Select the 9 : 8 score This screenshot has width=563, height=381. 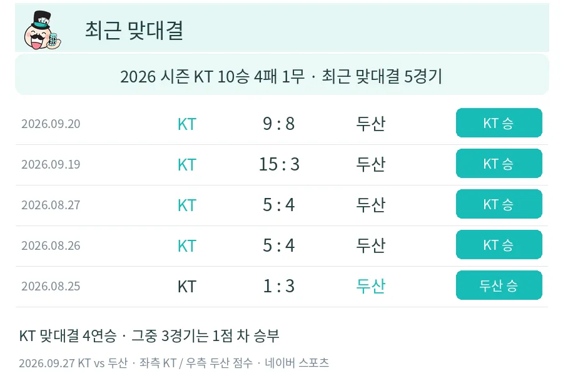tap(278, 124)
